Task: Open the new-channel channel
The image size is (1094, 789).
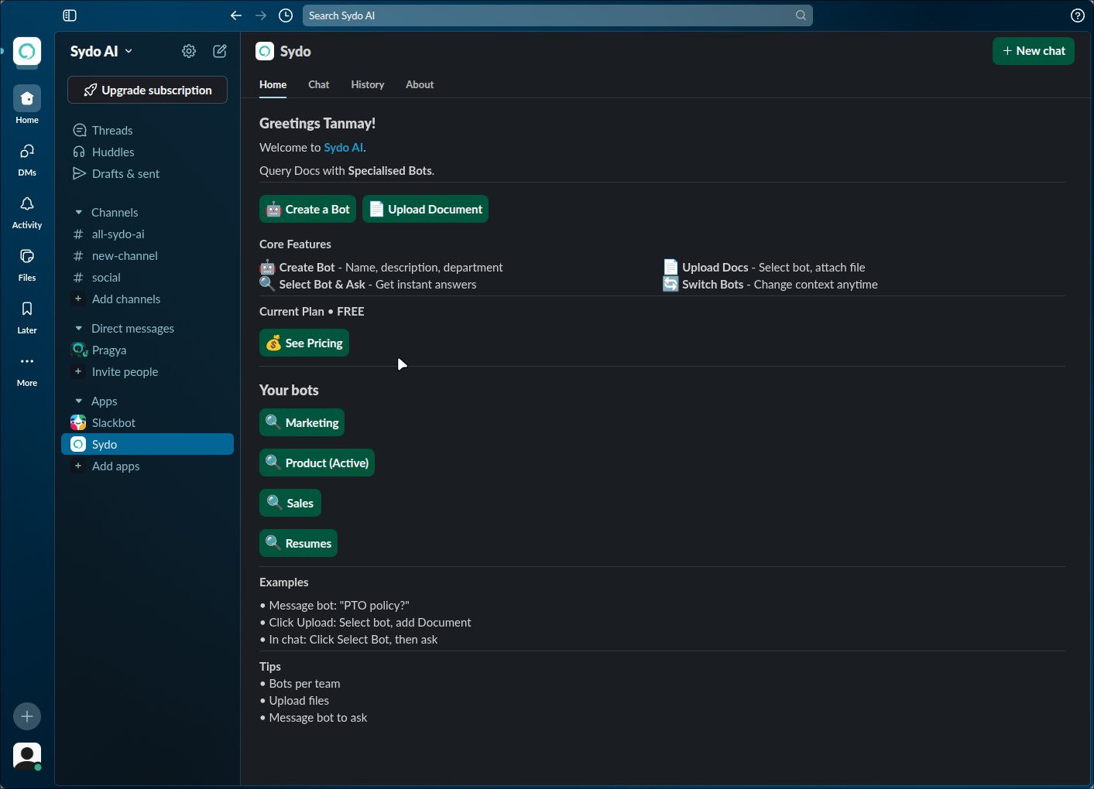Action: [x=147, y=255]
